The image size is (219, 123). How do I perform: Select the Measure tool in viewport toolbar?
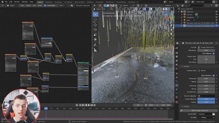pos(95,50)
